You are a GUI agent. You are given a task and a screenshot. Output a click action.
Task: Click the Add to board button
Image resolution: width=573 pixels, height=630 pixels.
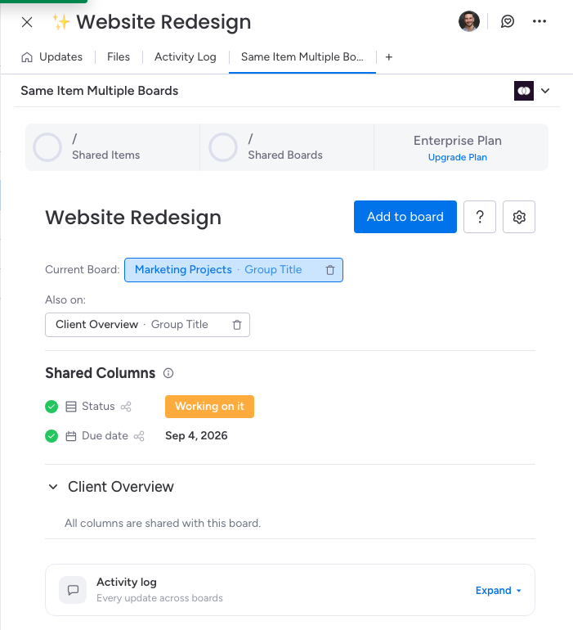tap(405, 217)
